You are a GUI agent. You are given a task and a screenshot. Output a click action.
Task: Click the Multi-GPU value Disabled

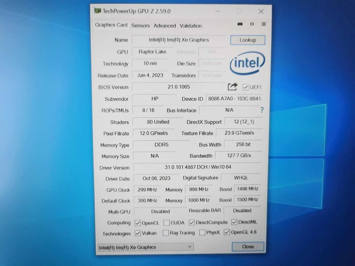[x=160, y=211]
